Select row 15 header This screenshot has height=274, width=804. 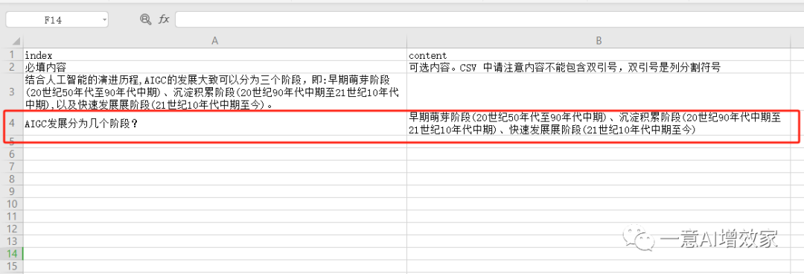pos(11,266)
